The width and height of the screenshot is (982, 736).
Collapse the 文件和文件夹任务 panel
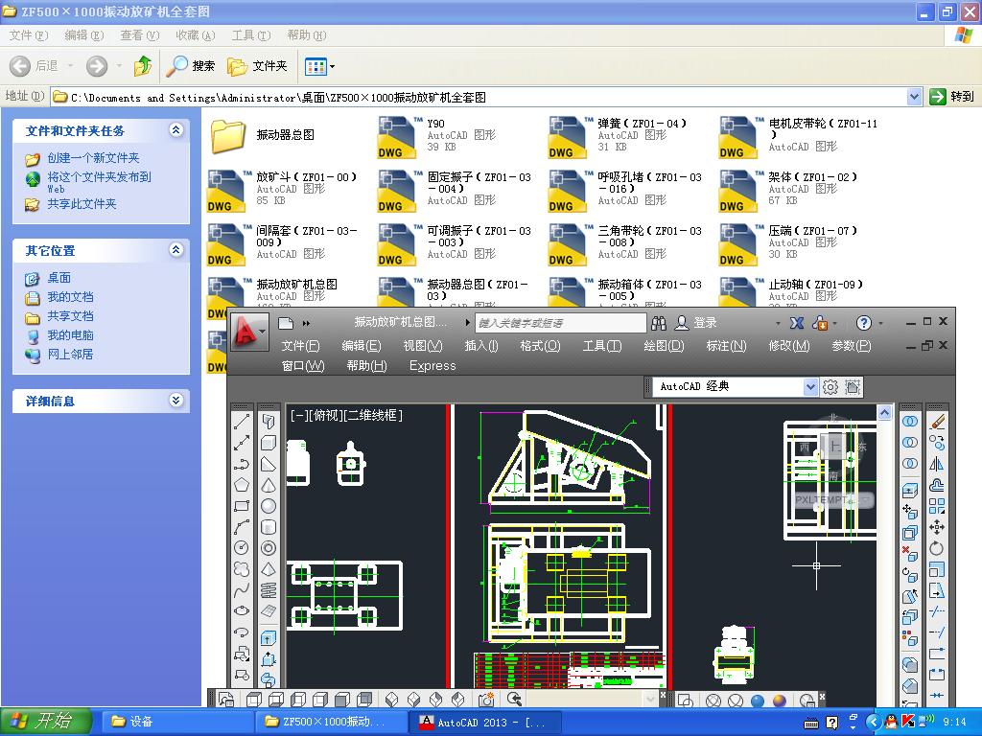[175, 130]
